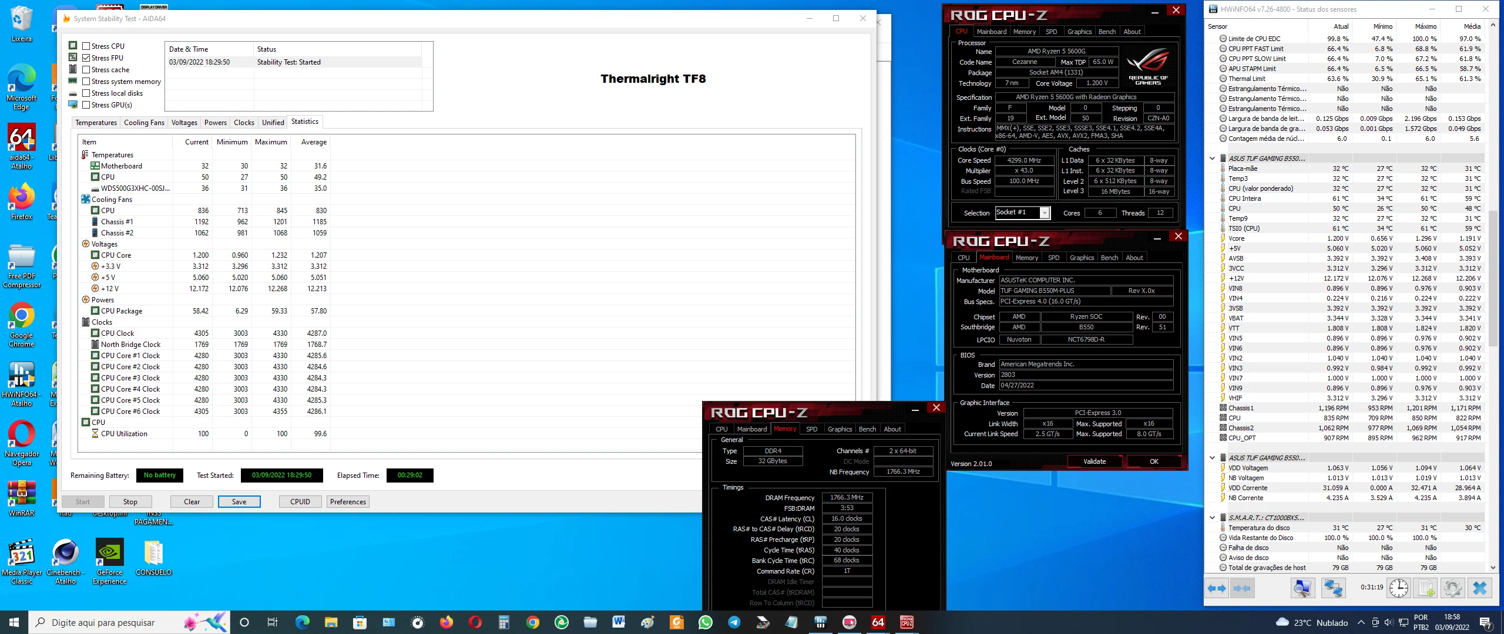This screenshot has width=1504, height=634.
Task: Collapse the S.M.A.R.T. CT1000BX5 sensor group
Action: point(1212,518)
